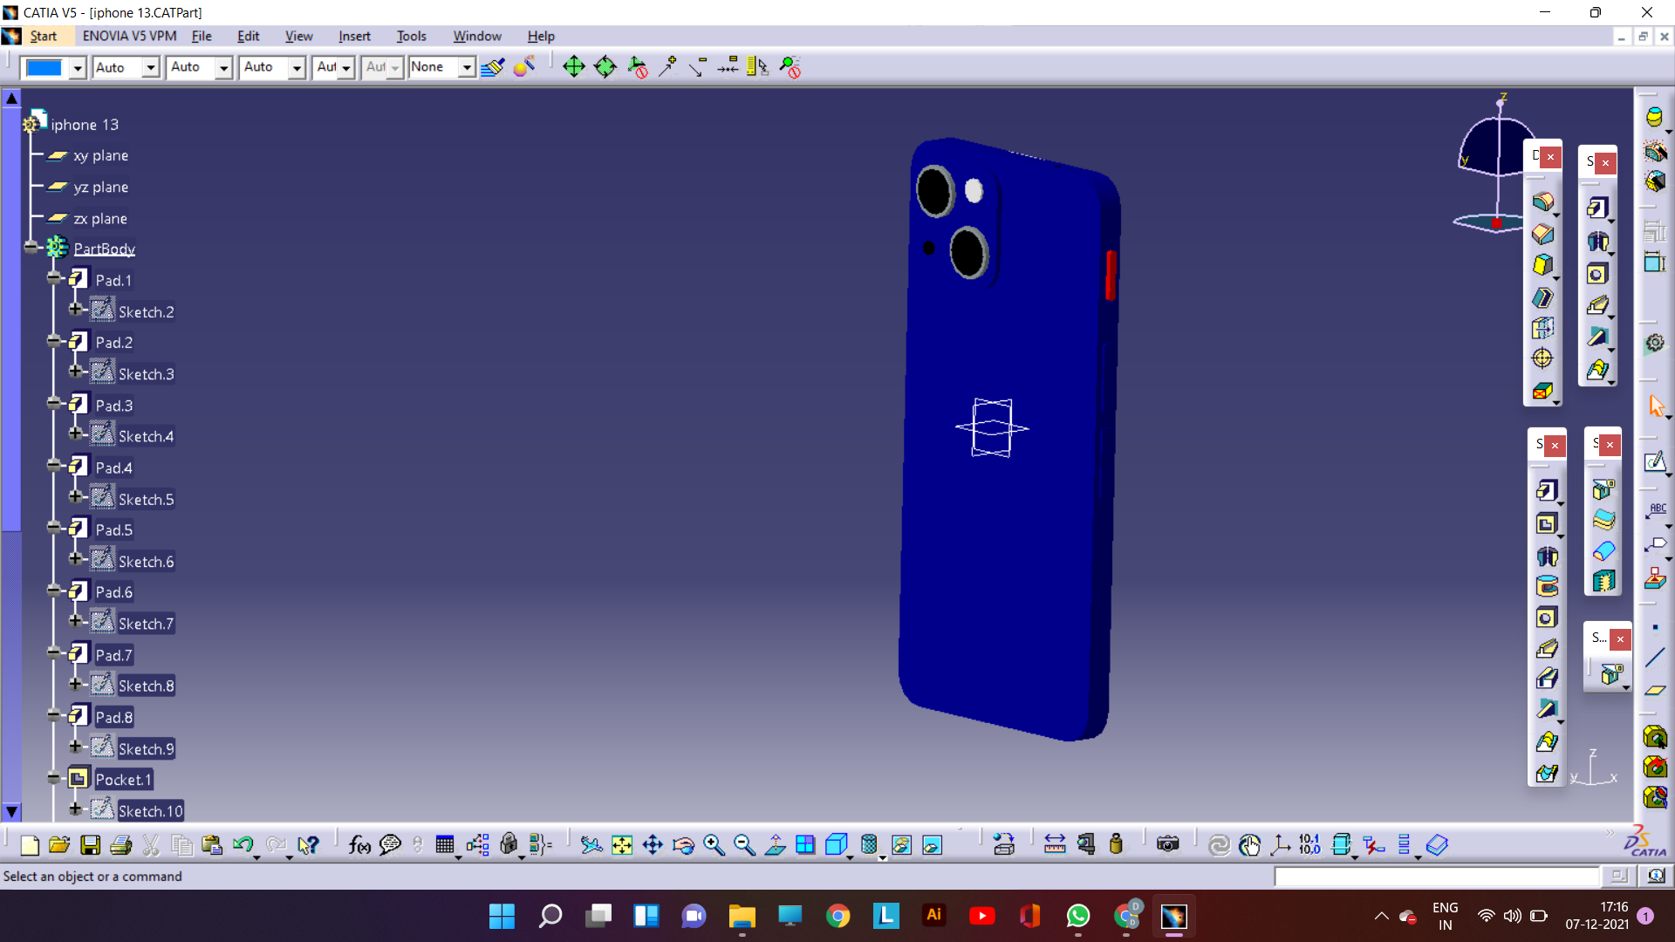Open the Design Table icon
The height and width of the screenshot is (942, 1675).
pos(445,844)
